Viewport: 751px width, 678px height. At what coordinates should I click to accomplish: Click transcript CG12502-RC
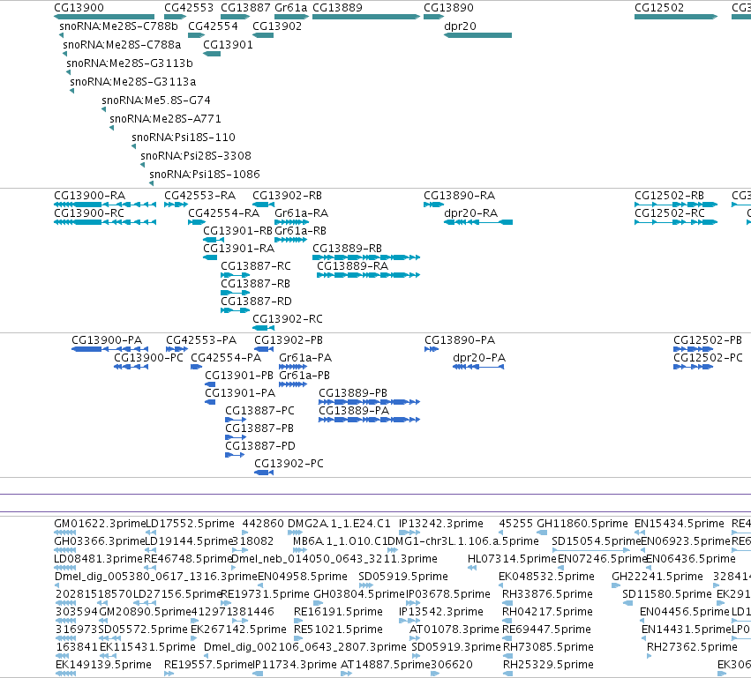(676, 222)
